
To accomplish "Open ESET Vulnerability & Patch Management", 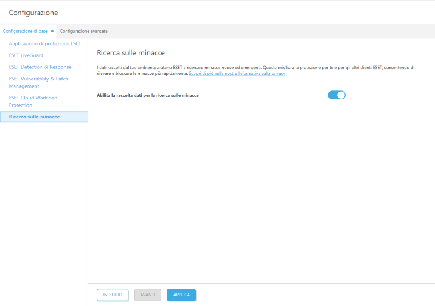I will coord(38,82).
